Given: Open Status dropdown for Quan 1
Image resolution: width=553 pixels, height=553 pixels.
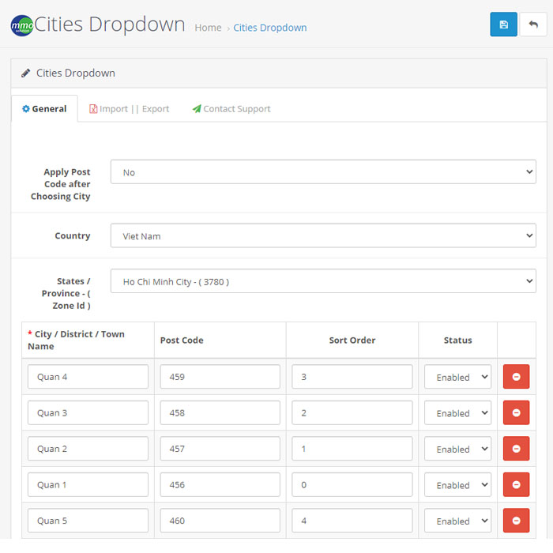Looking at the screenshot, I should pos(457,485).
